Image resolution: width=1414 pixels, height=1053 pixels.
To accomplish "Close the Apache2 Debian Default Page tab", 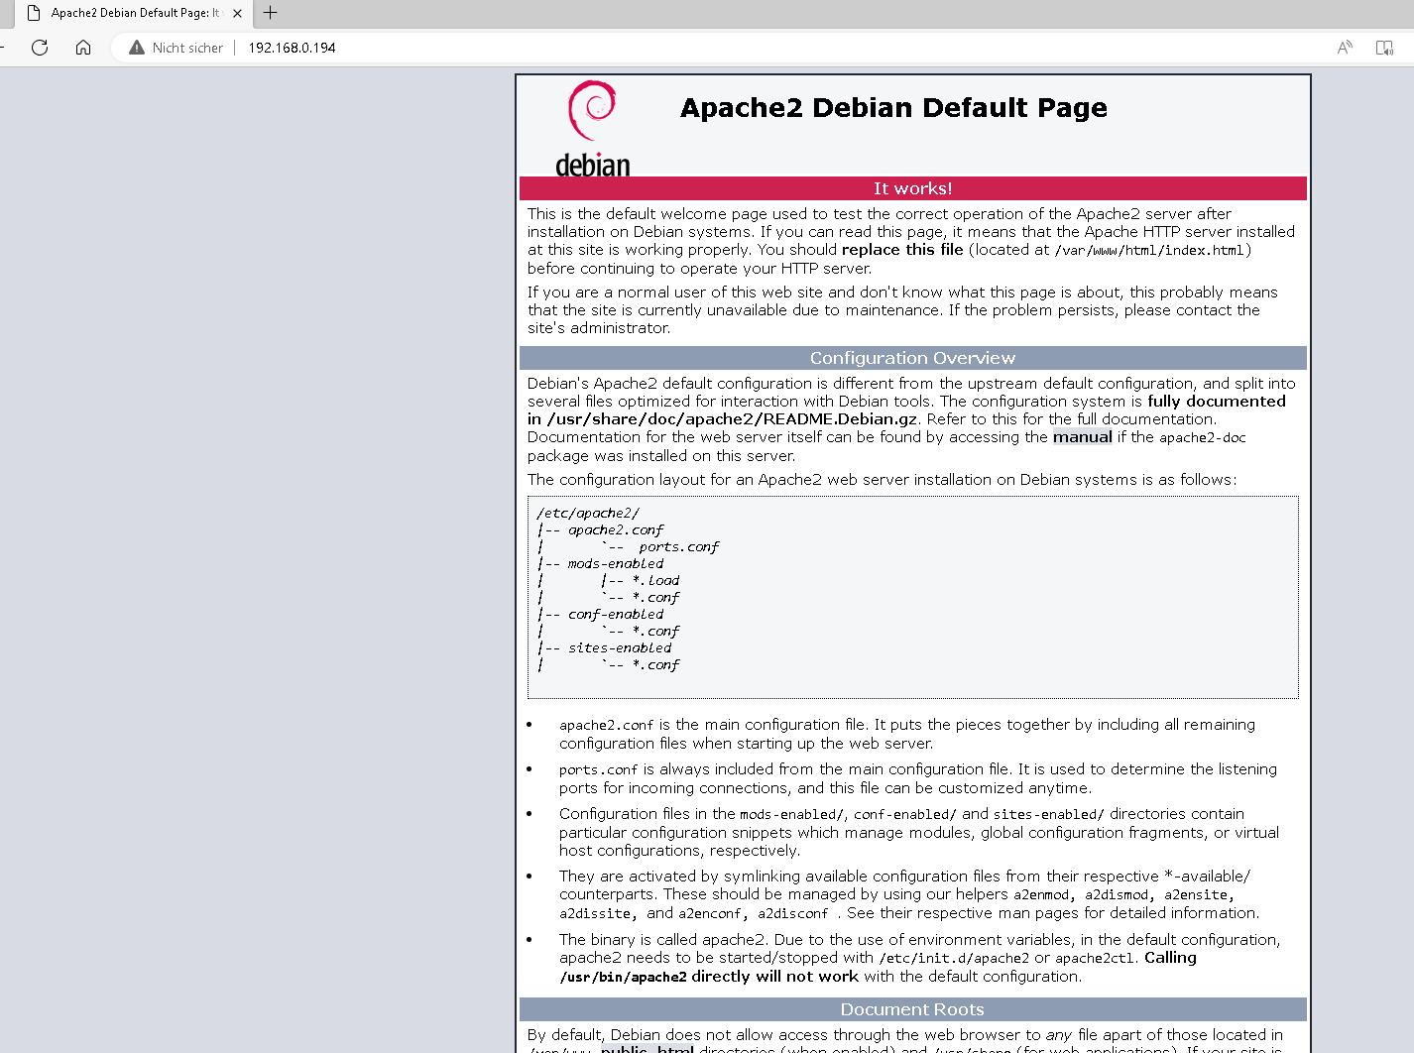I will pyautogui.click(x=237, y=13).
